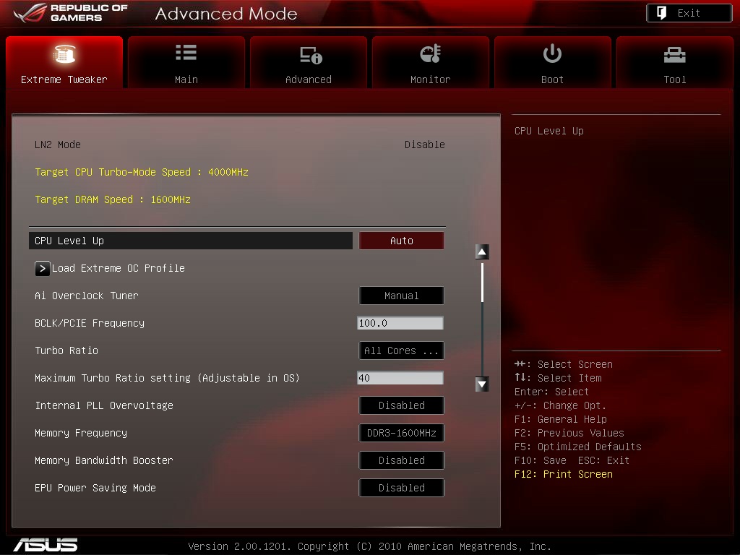Go to the Boot tab

click(x=553, y=62)
